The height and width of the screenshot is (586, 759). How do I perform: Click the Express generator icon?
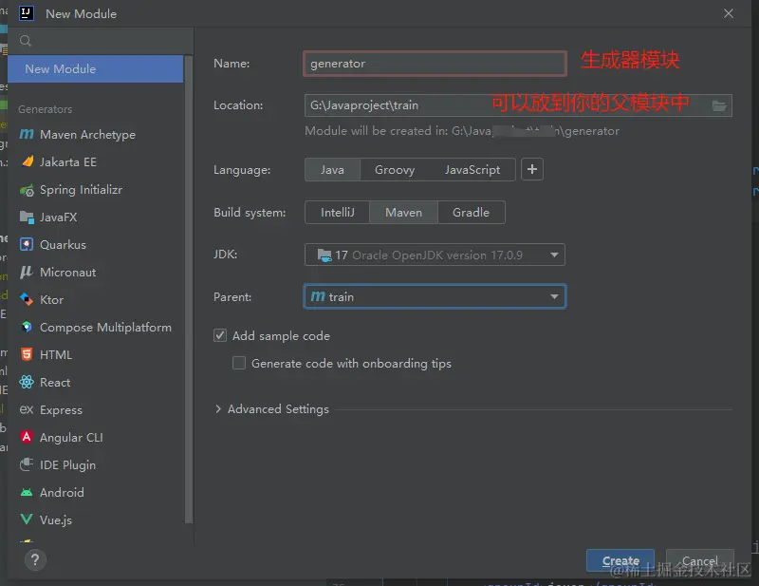27,409
